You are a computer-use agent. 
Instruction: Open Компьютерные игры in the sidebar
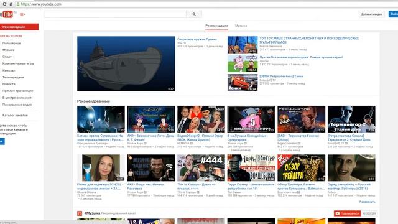[x=18, y=63]
